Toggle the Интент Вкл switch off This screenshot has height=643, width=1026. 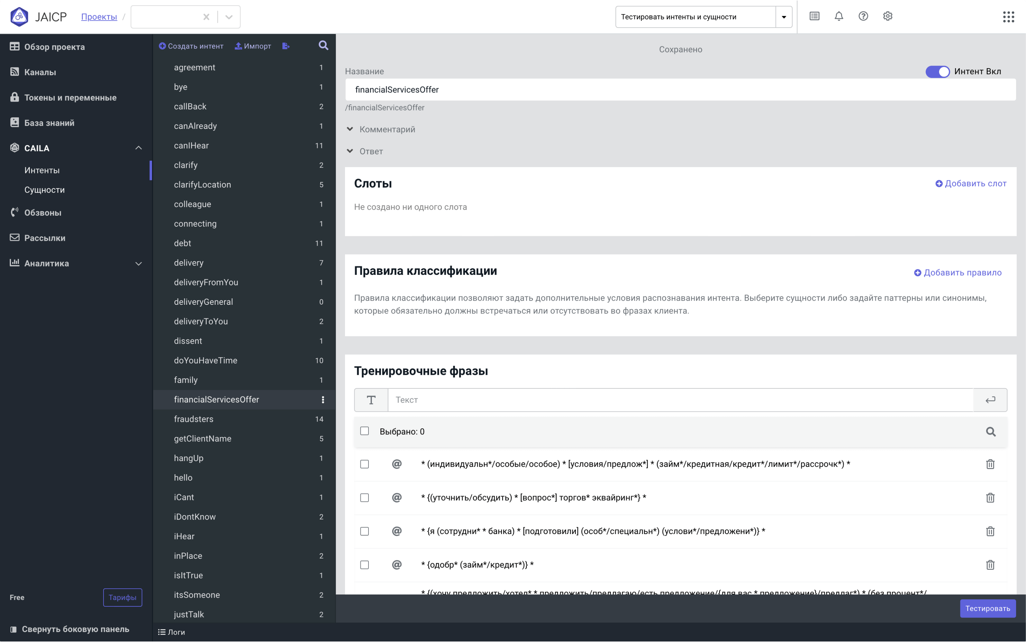(x=937, y=71)
